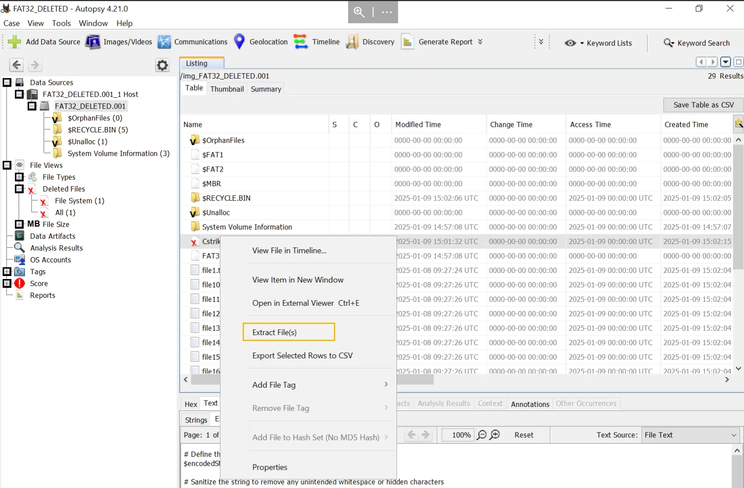Image resolution: width=744 pixels, height=488 pixels.
Task: Click the deleted-file red X on Cstrike row
Action: pos(194,242)
